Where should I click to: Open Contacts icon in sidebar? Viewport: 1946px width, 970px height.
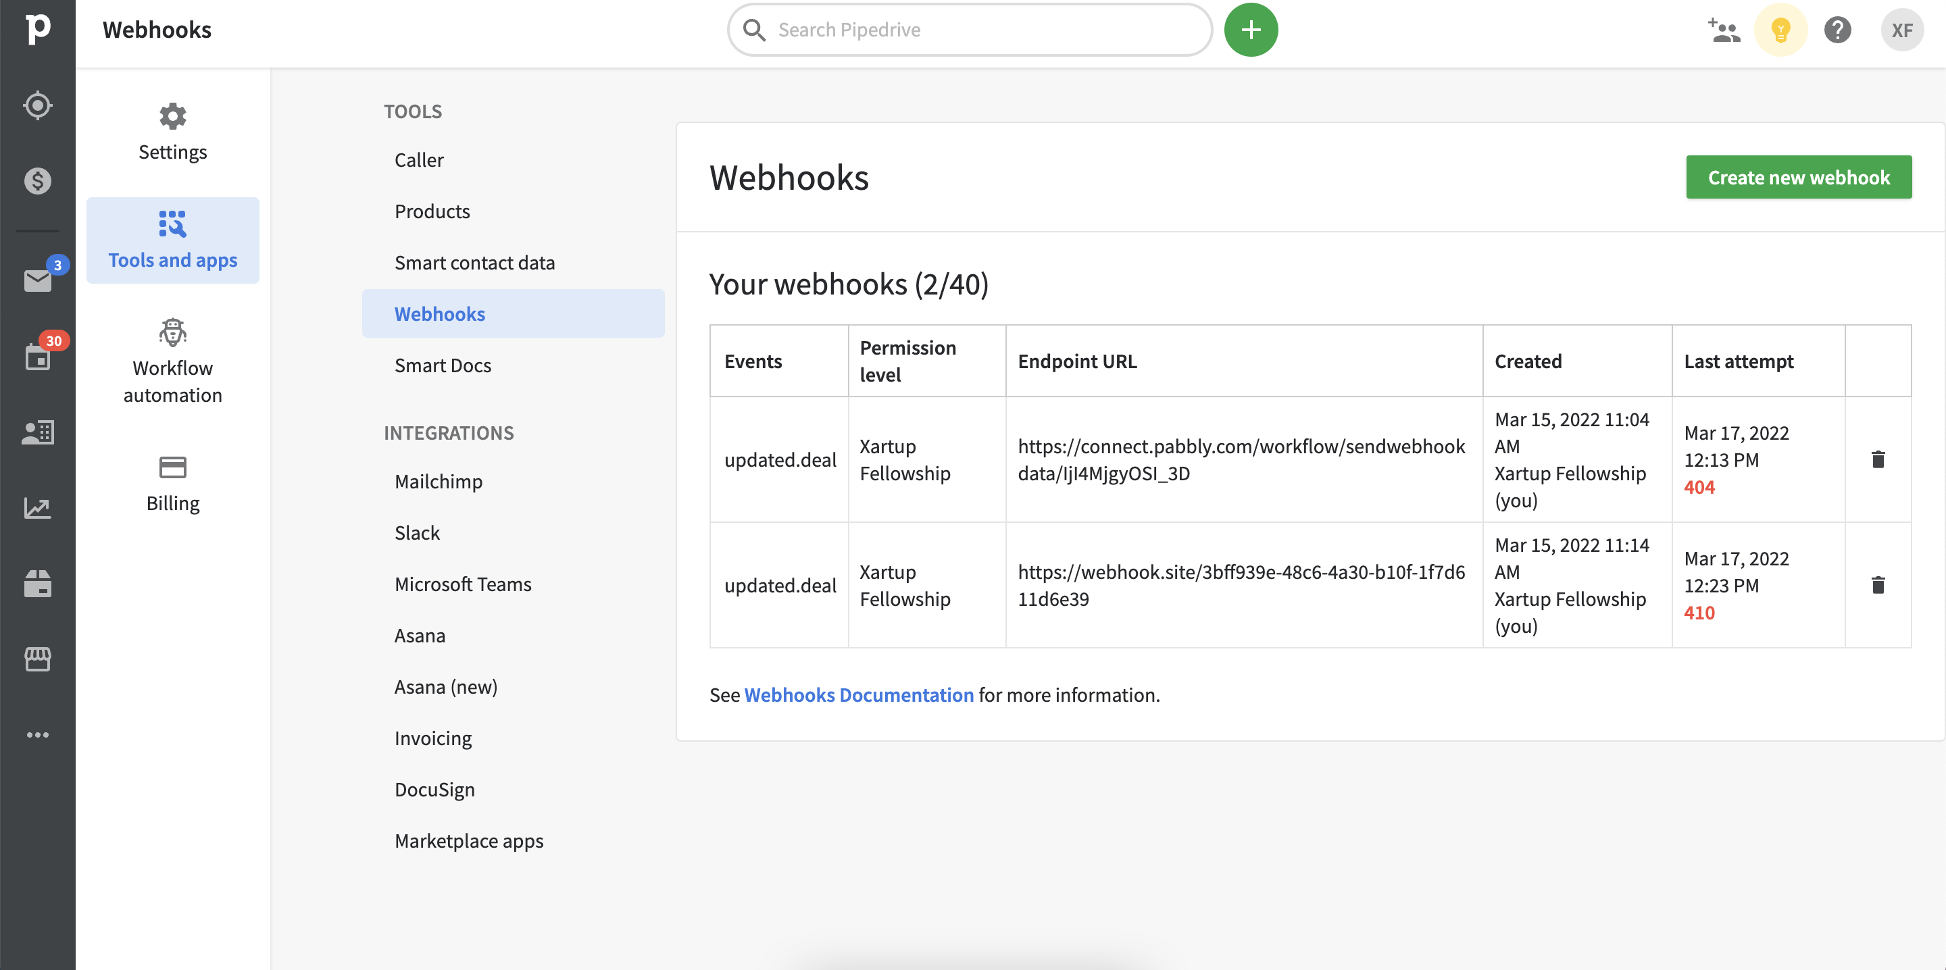click(x=38, y=432)
